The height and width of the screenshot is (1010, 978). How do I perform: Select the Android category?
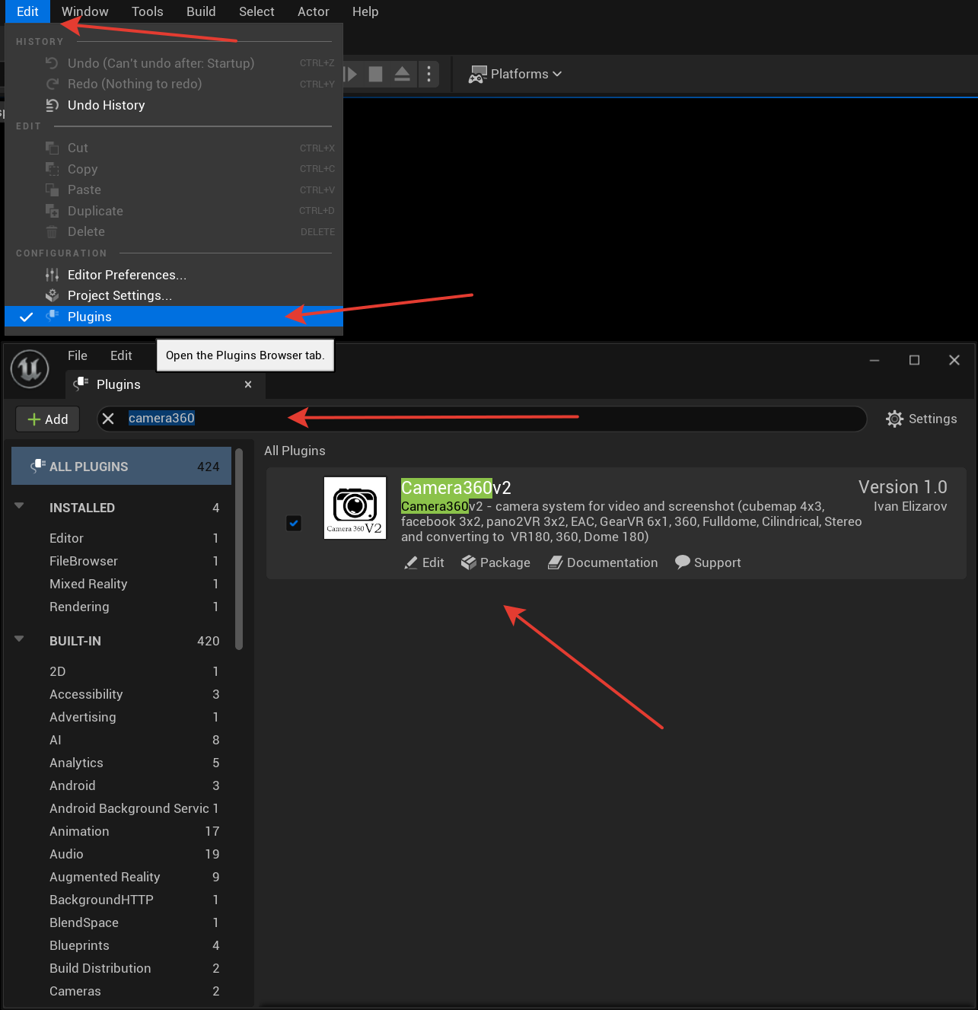122,785
